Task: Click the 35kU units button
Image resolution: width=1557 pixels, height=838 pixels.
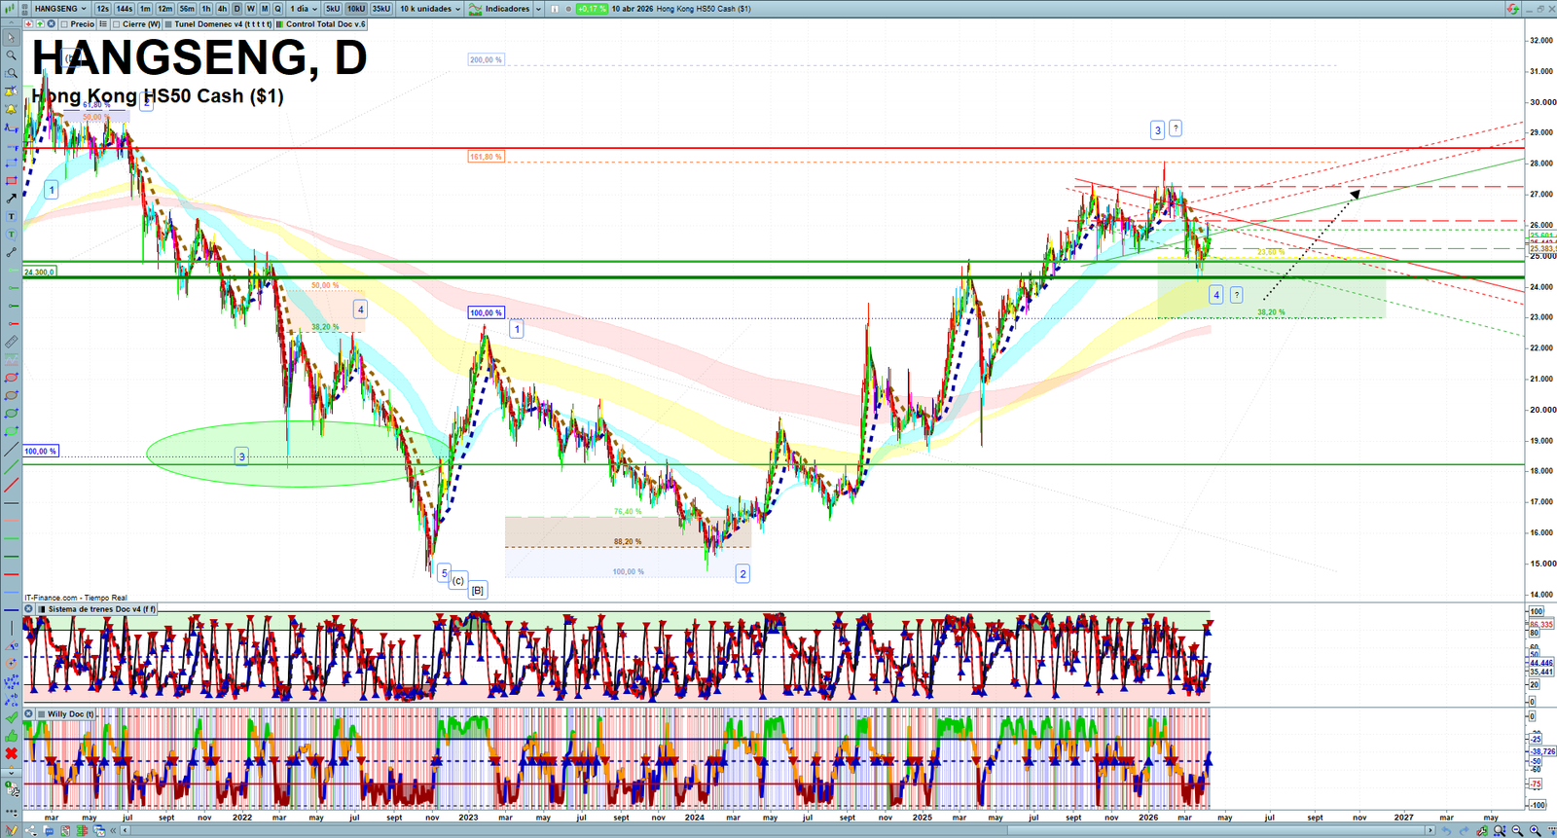Action: 380,9
